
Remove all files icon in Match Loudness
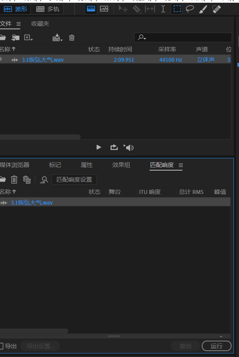[x=27, y=180]
